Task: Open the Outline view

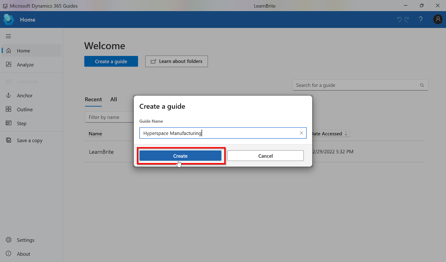Action: click(31, 110)
